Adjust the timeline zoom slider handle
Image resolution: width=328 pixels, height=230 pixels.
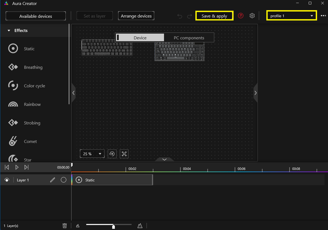point(113,226)
